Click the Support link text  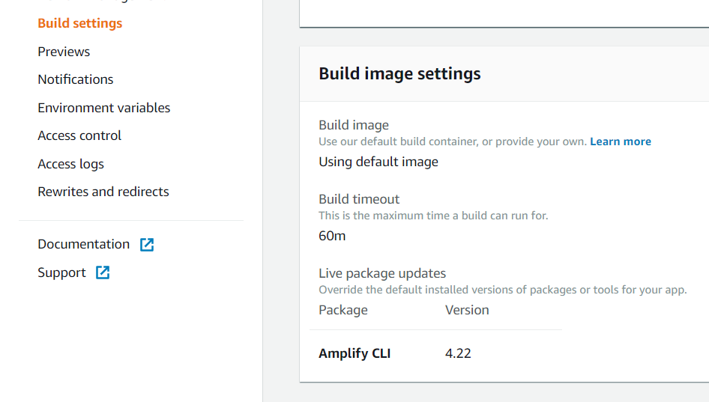pyautogui.click(x=61, y=272)
